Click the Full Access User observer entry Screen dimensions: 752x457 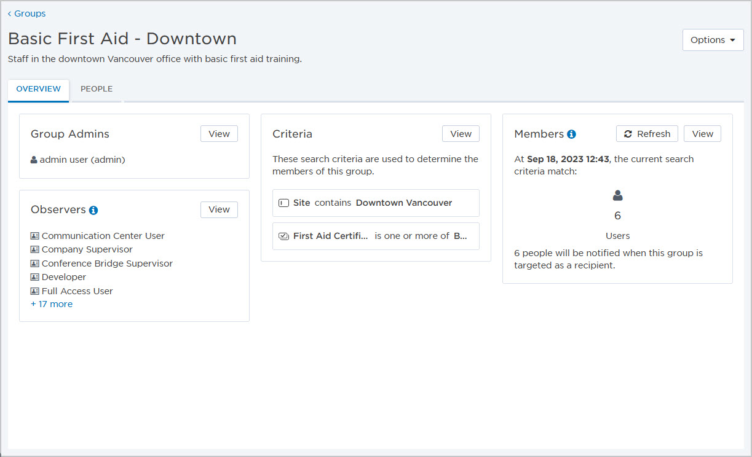77,291
